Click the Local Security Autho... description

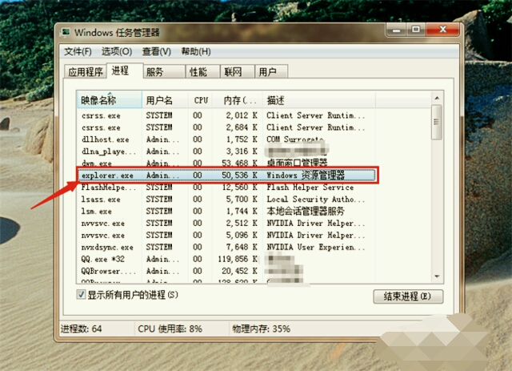pyautogui.click(x=315, y=200)
